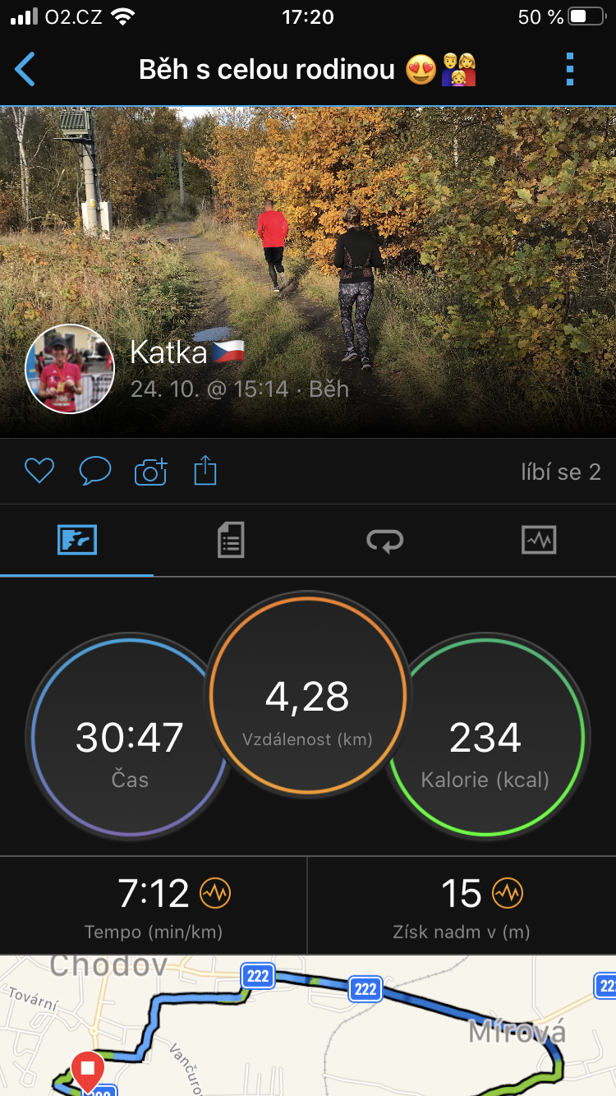Tap the 4,28 distance circle
Image resolution: width=616 pixels, height=1096 pixels.
pos(308,696)
